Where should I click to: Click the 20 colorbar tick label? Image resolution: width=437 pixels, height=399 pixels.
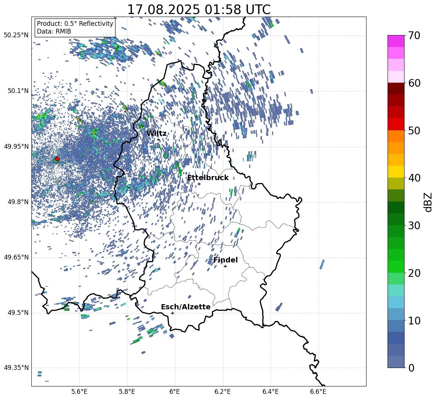(x=414, y=273)
